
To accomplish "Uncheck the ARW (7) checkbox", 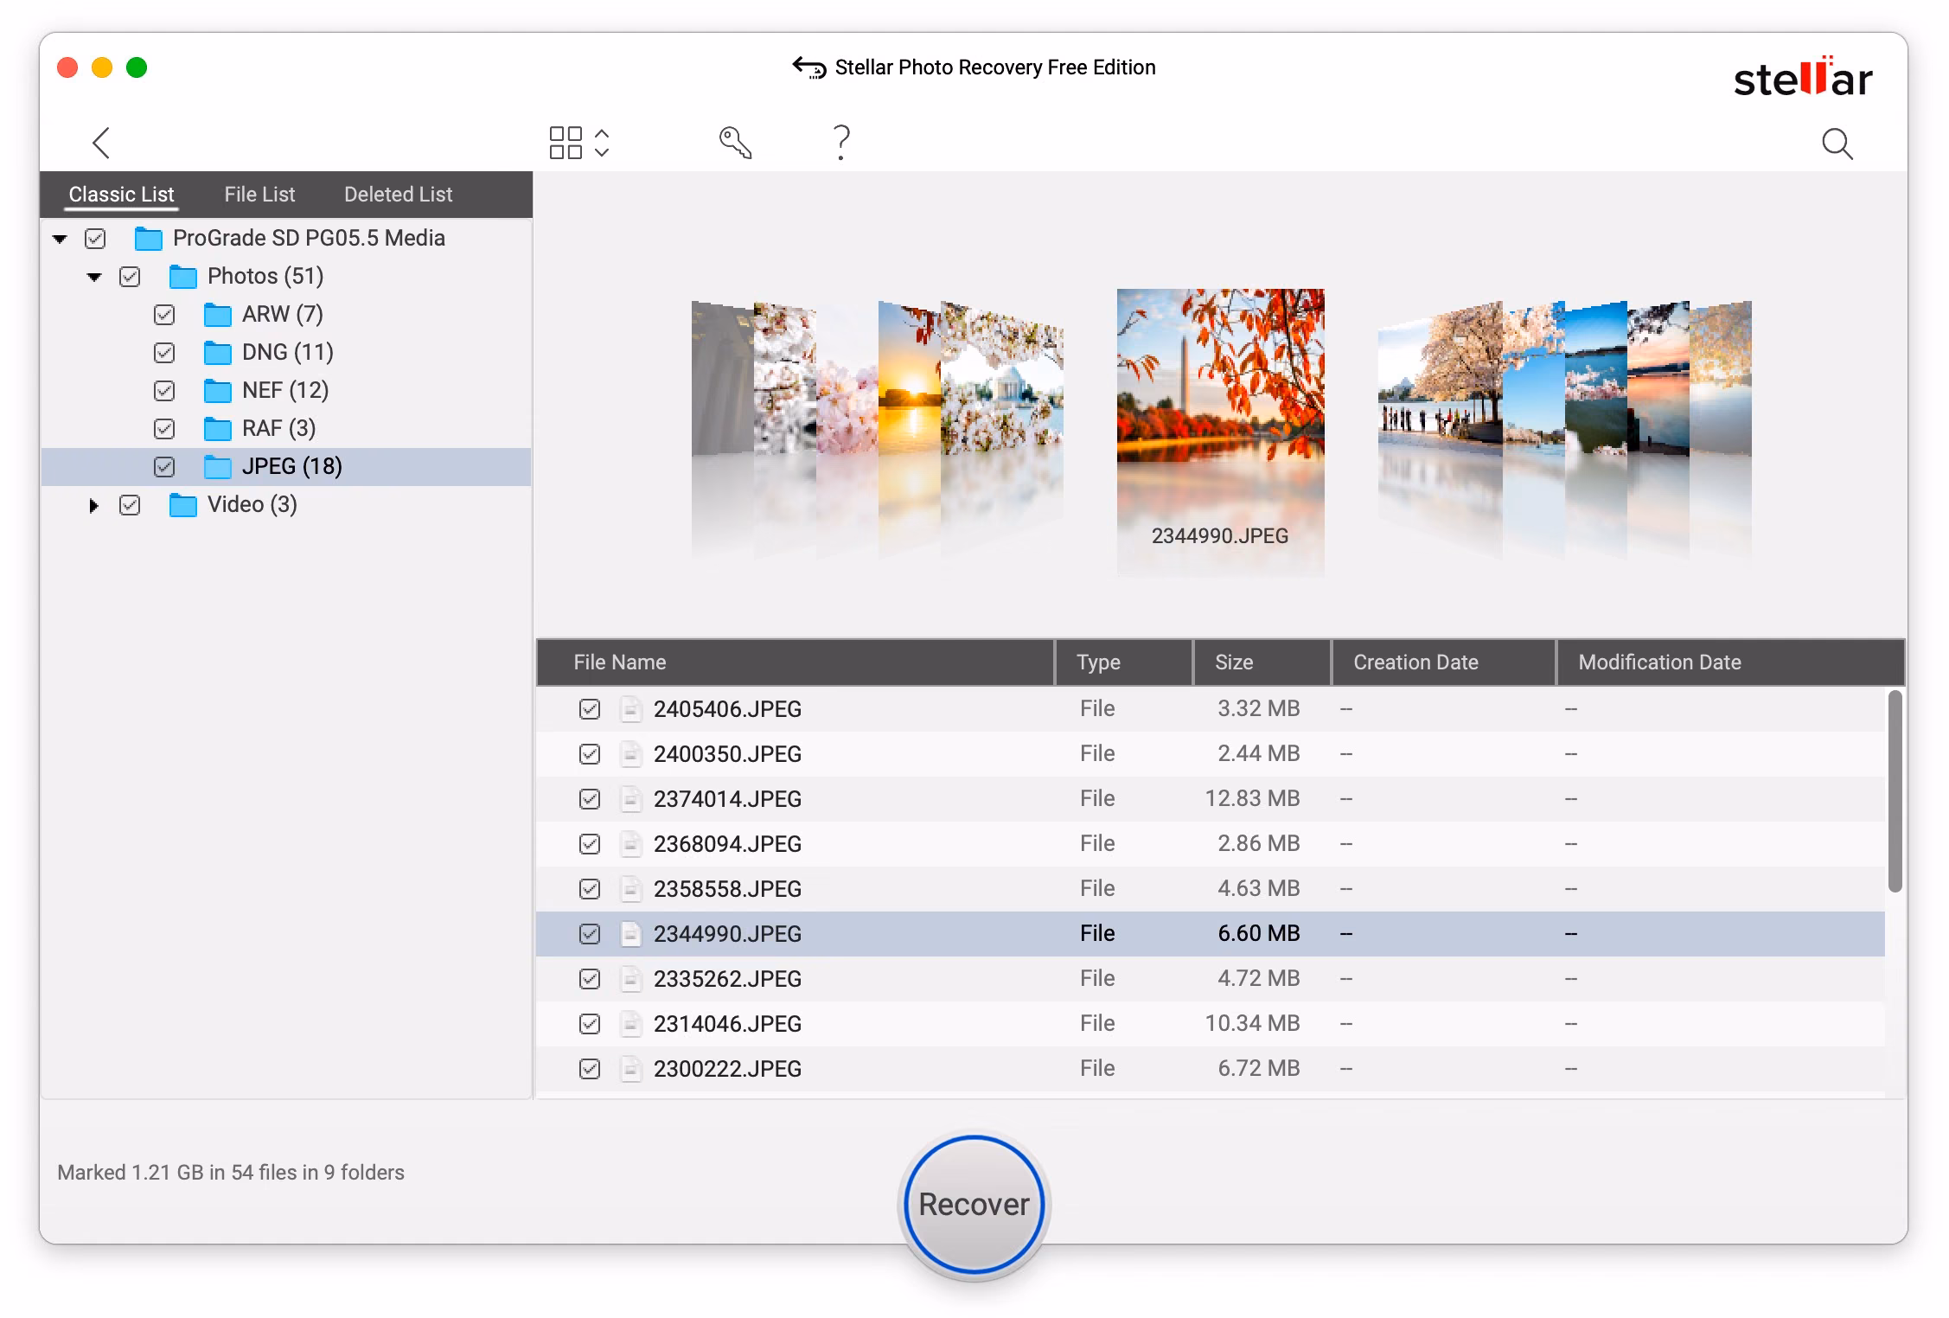I will [164, 314].
